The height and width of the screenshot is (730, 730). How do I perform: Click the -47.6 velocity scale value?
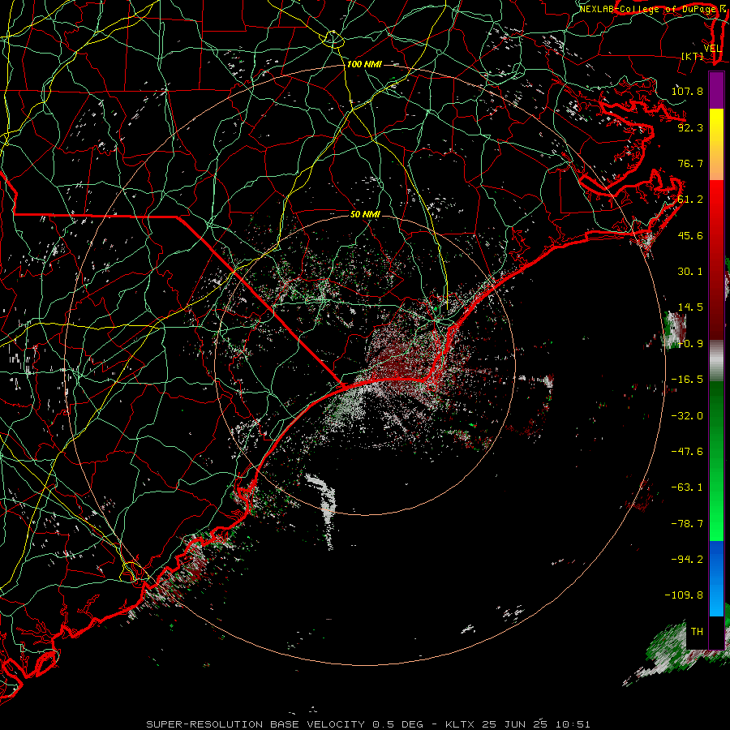point(687,451)
